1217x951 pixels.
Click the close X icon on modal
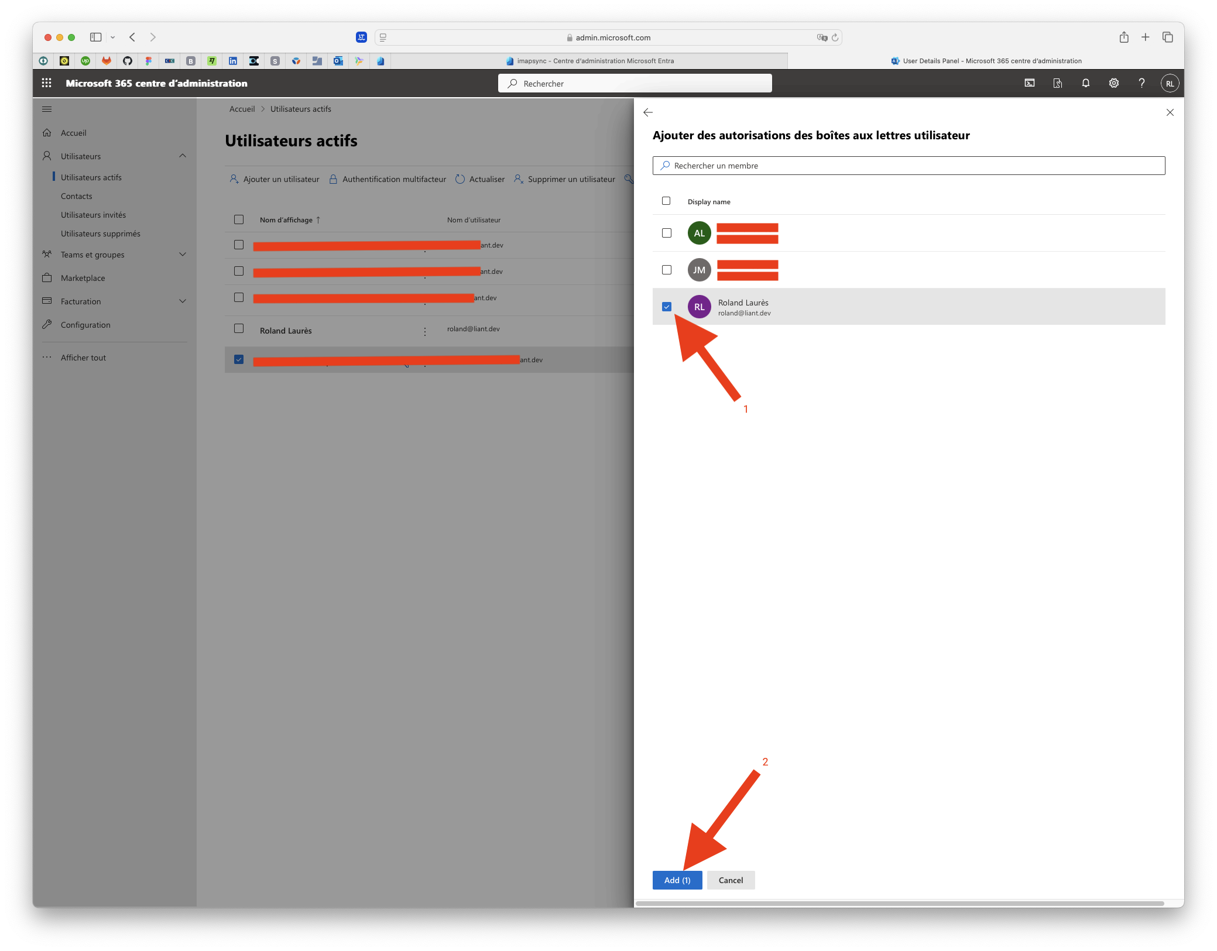pyautogui.click(x=1170, y=112)
